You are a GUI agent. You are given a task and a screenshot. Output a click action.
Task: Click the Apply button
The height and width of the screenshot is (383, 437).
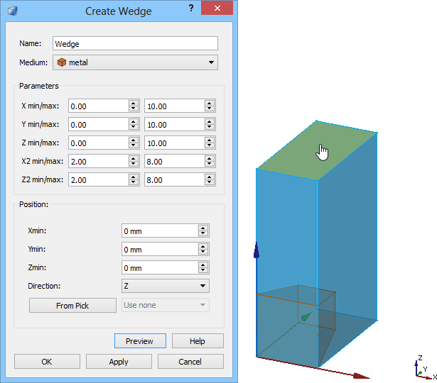point(119,361)
